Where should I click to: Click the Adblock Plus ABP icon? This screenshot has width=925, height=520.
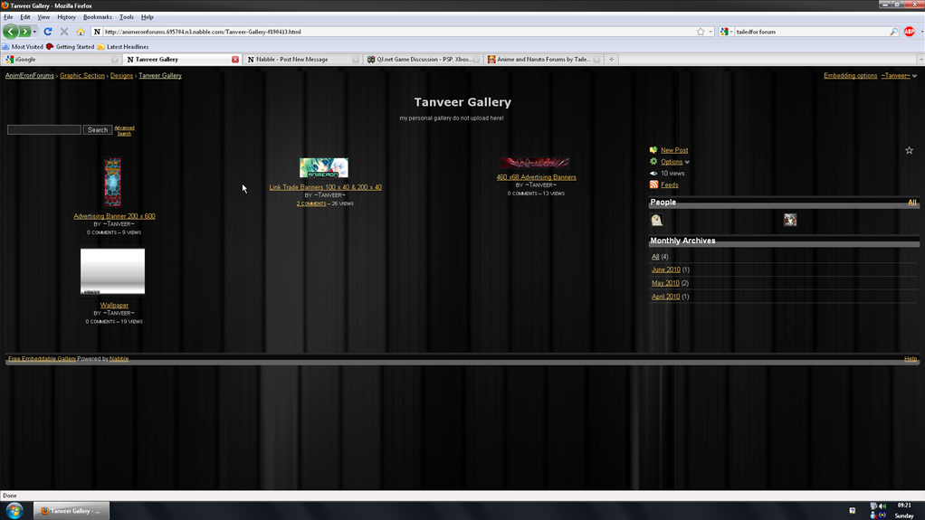[x=909, y=32]
